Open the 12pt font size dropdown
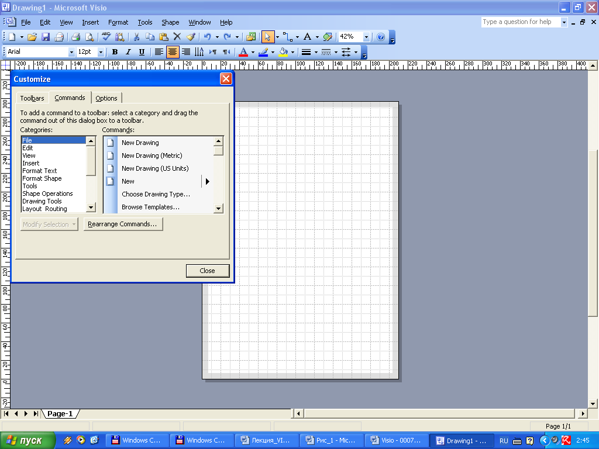This screenshot has height=449, width=599. point(101,52)
